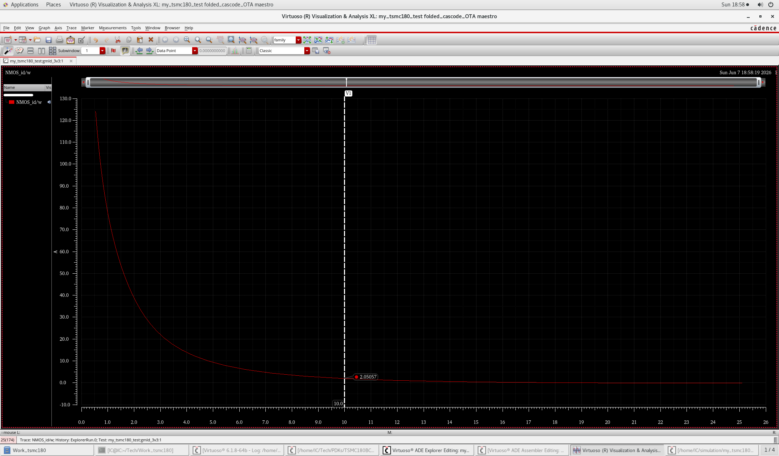This screenshot has height=456, width=779.
Task: Open a new graph window
Action: (x=8, y=40)
